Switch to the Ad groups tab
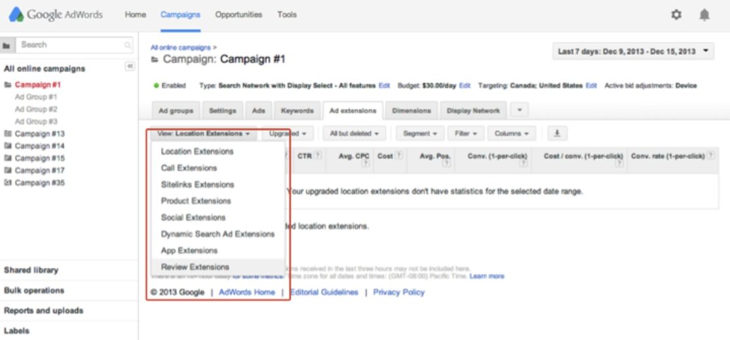This screenshot has width=730, height=340. tap(176, 111)
